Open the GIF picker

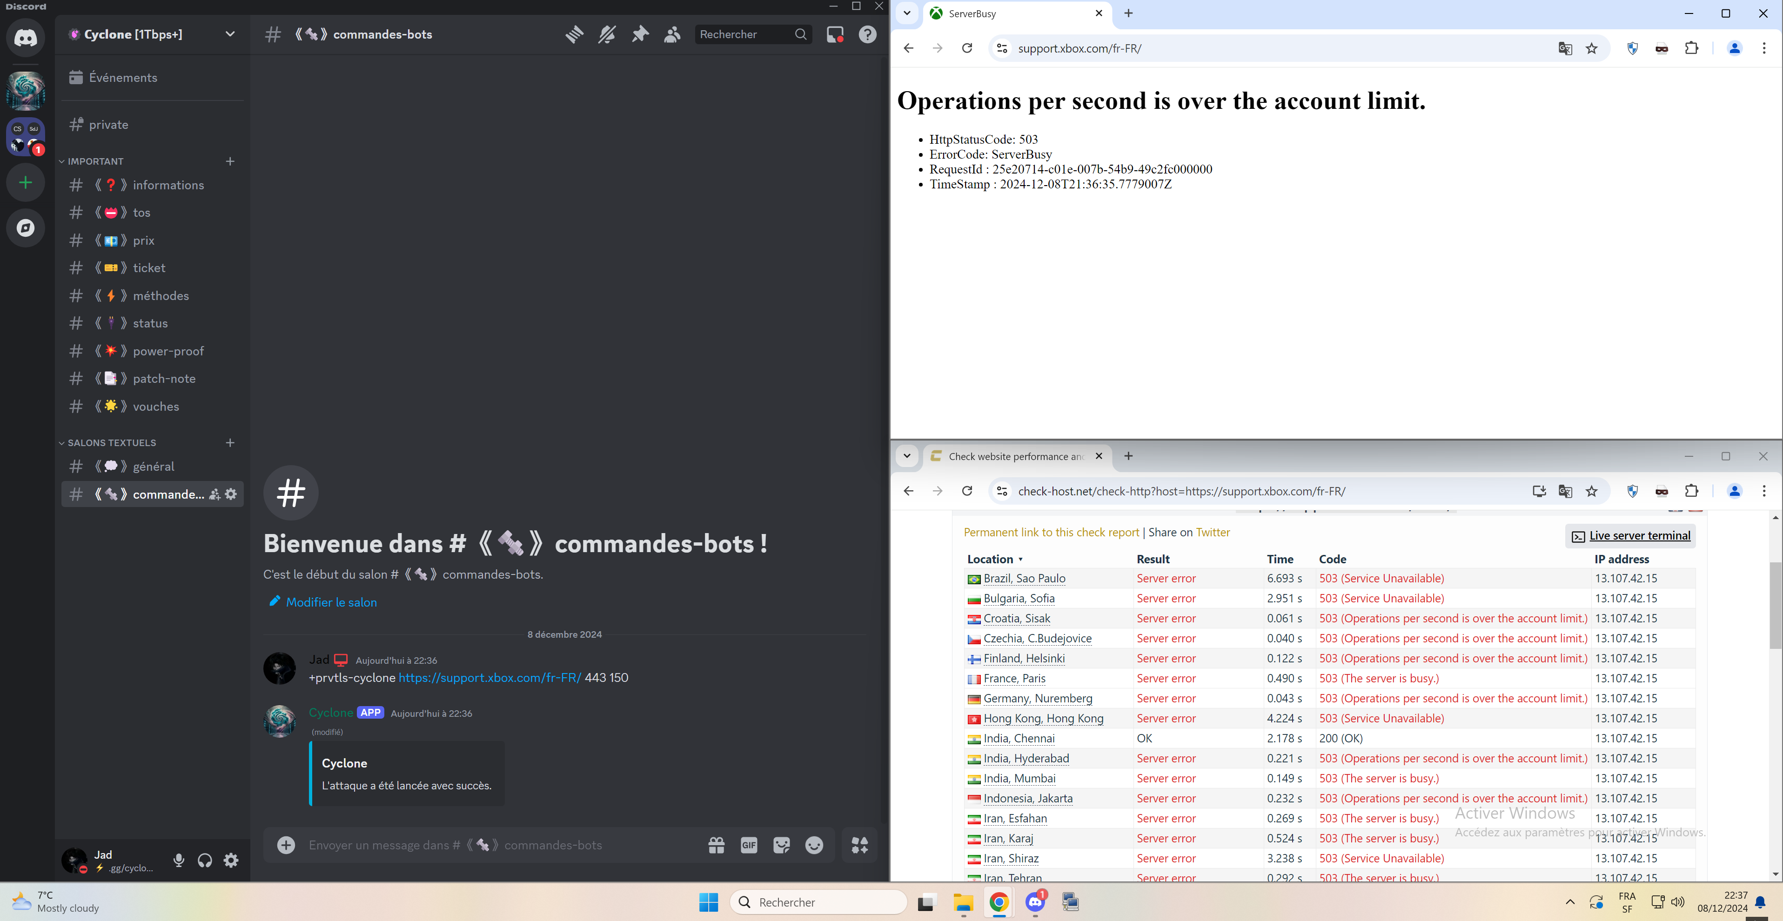pyautogui.click(x=749, y=845)
